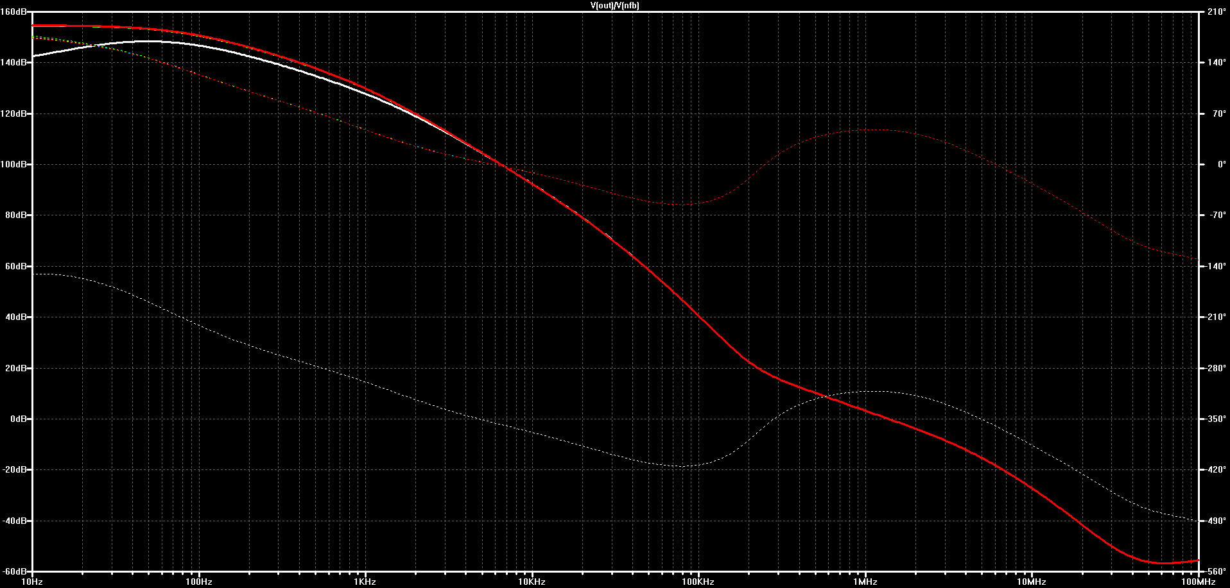1230x588 pixels.
Task: Click the 120dB left axis label
Action: (13, 113)
